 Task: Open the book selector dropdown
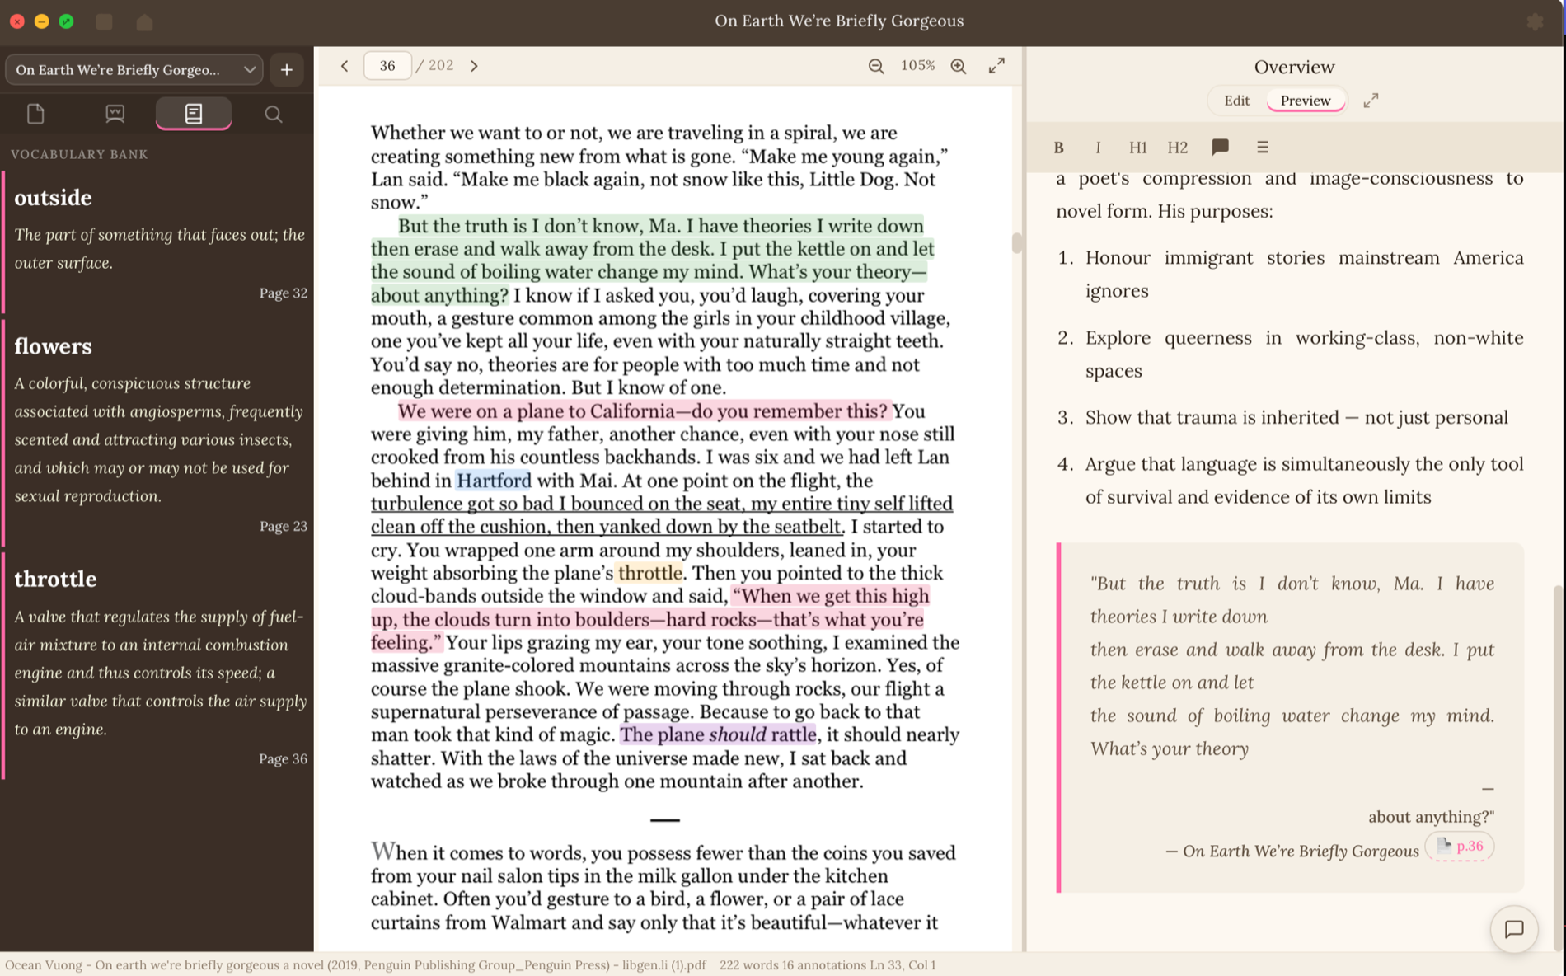point(134,70)
